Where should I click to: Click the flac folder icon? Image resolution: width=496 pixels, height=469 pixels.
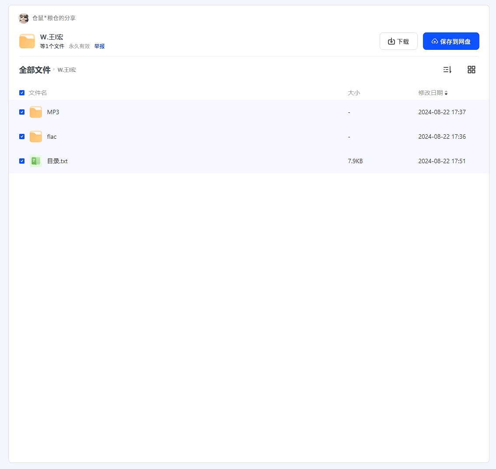click(36, 136)
